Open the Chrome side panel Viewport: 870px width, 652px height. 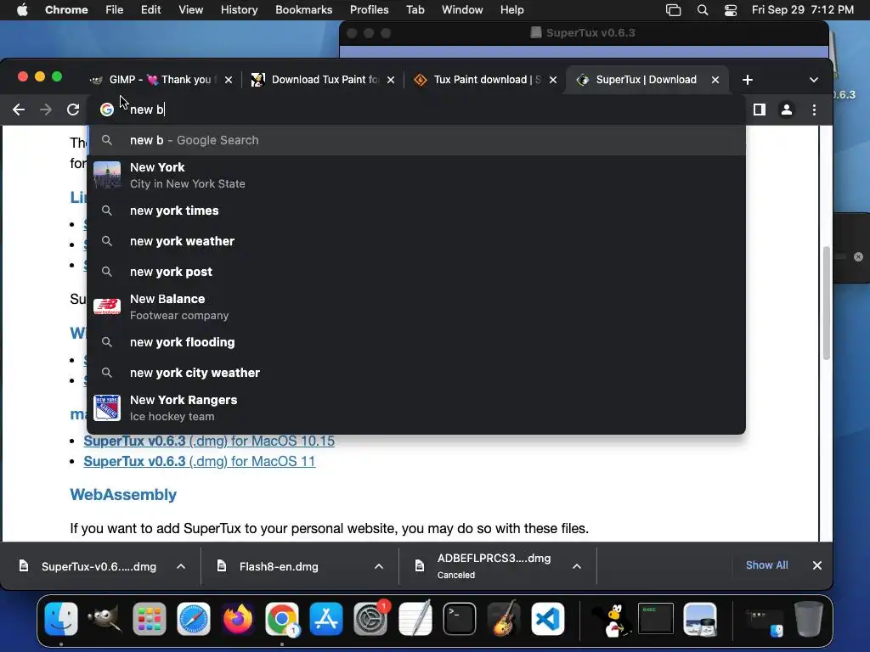point(759,110)
